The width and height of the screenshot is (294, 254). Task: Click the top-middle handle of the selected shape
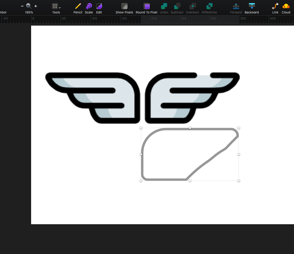coord(190,128)
